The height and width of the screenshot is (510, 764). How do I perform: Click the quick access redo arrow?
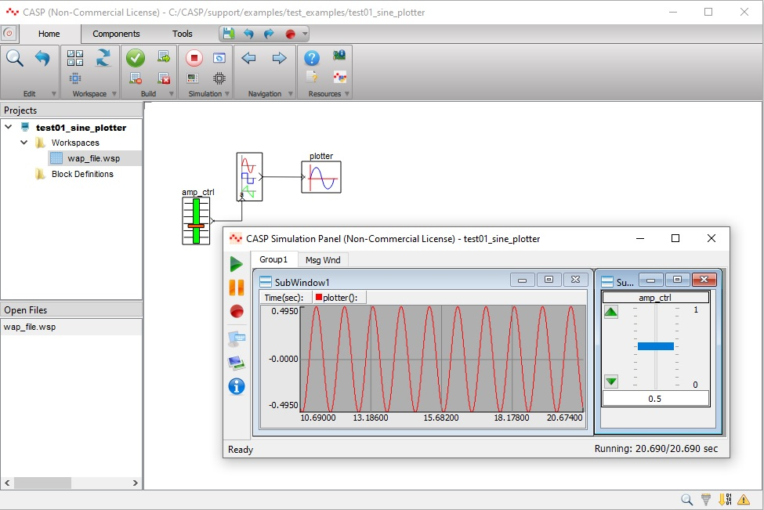(x=269, y=34)
